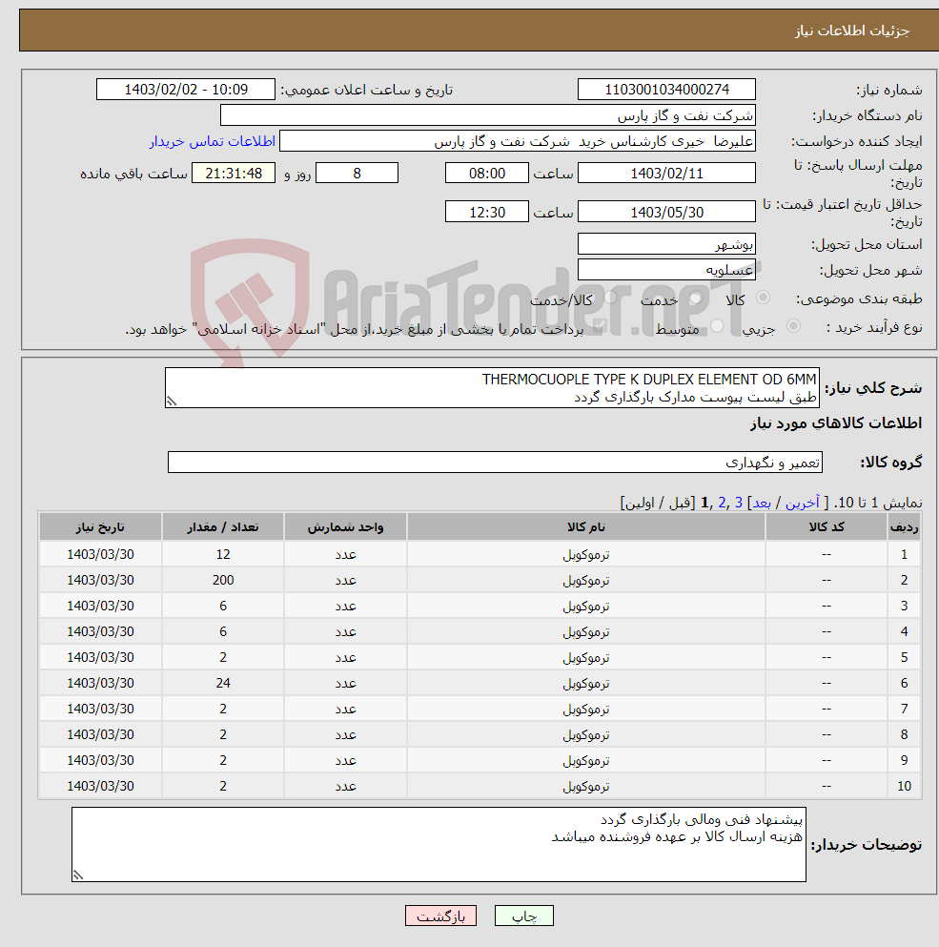Click ترموکوپل name in row 3
Image resolution: width=939 pixels, height=947 pixels.
586,606
